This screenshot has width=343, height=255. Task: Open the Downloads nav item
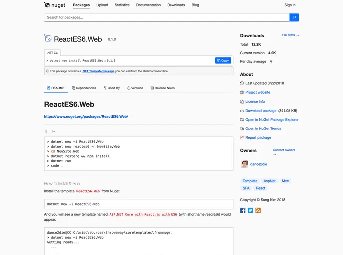pos(176,5)
